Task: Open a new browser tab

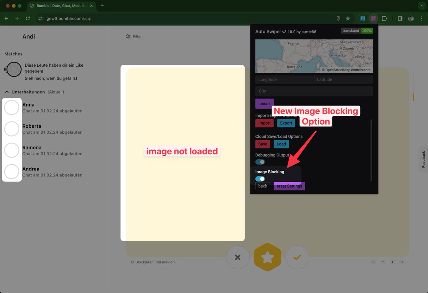Action: pos(102,6)
